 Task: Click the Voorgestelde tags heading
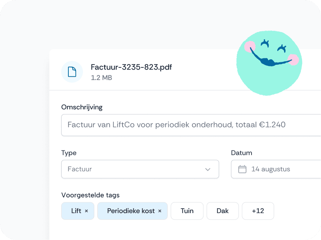point(90,195)
